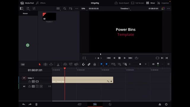The image size is (190, 107).
Task: Open the timeline view options icon
Action: (x=23, y=64)
